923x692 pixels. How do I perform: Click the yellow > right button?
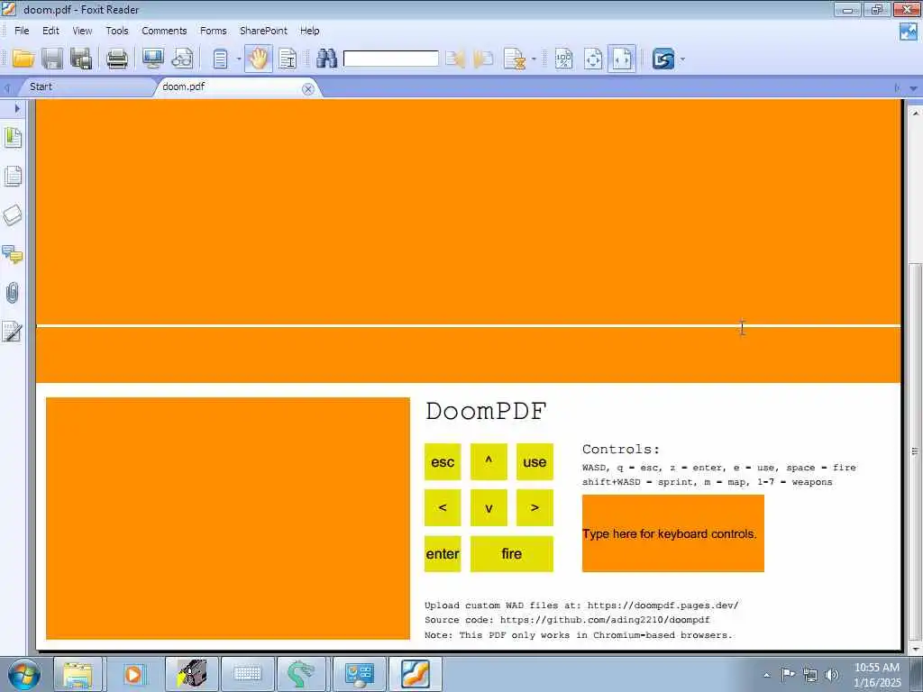tap(535, 508)
